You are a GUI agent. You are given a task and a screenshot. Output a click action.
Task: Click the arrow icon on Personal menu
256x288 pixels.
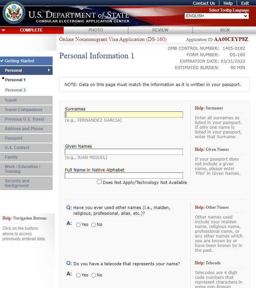[49, 70]
